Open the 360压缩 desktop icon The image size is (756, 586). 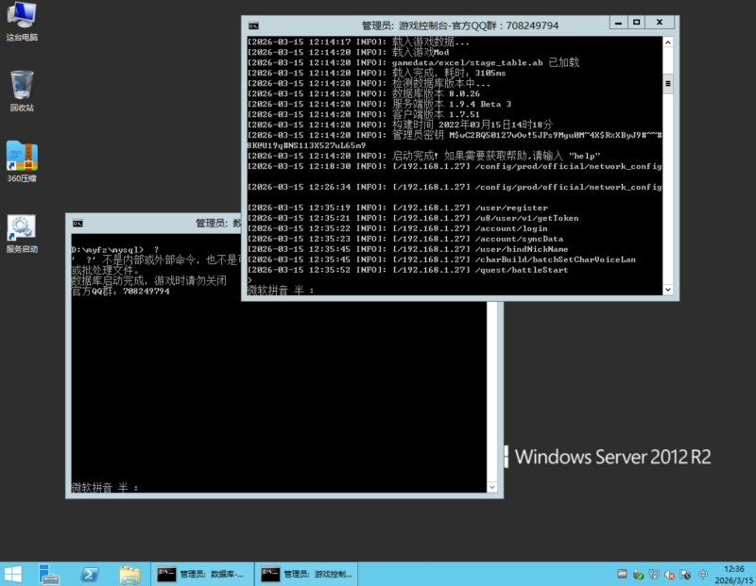pyautogui.click(x=20, y=160)
